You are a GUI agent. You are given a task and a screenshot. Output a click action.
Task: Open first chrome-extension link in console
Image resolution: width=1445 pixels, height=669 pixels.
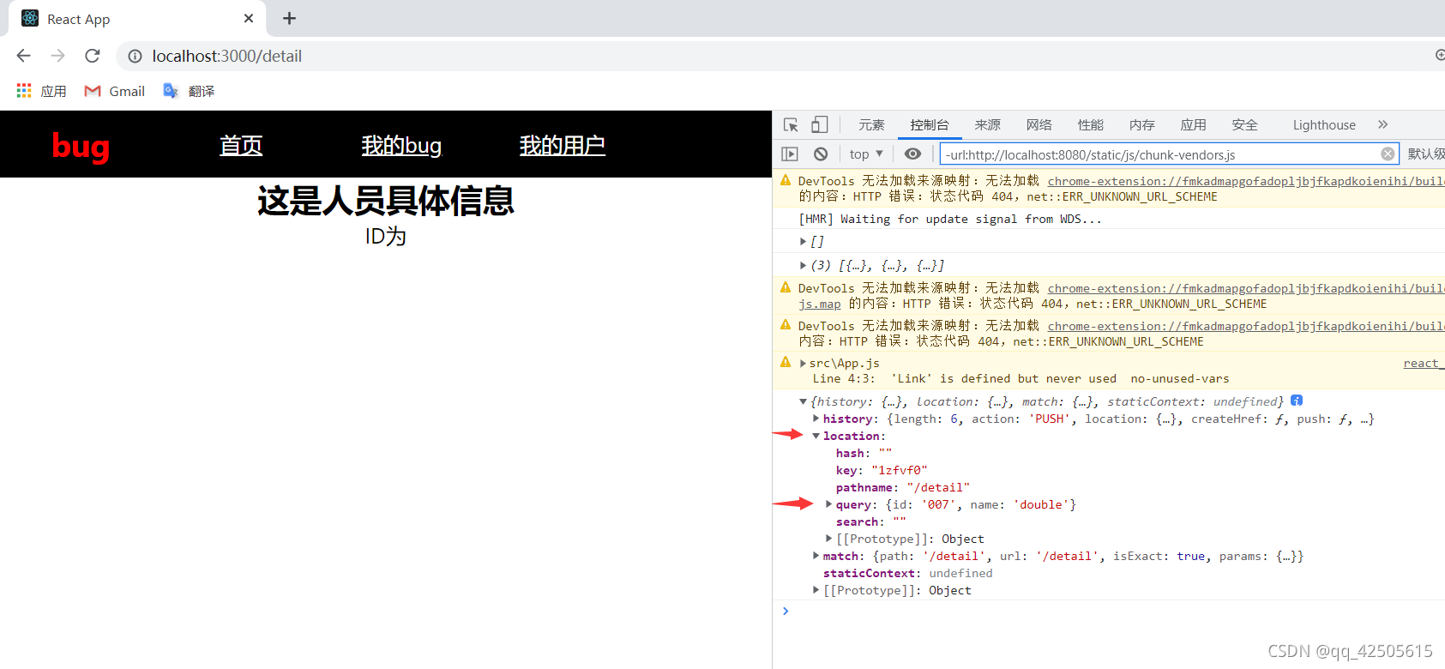pos(1245,181)
